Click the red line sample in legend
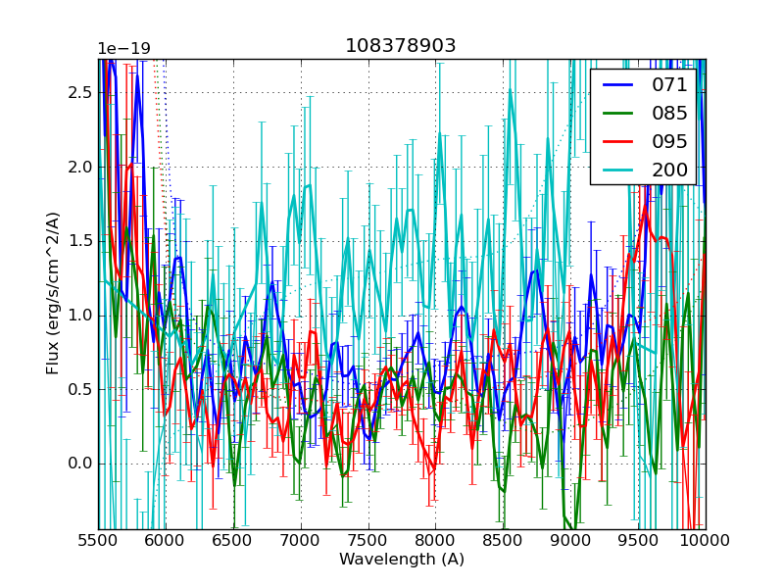The height and width of the screenshot is (588, 784). coord(617,142)
